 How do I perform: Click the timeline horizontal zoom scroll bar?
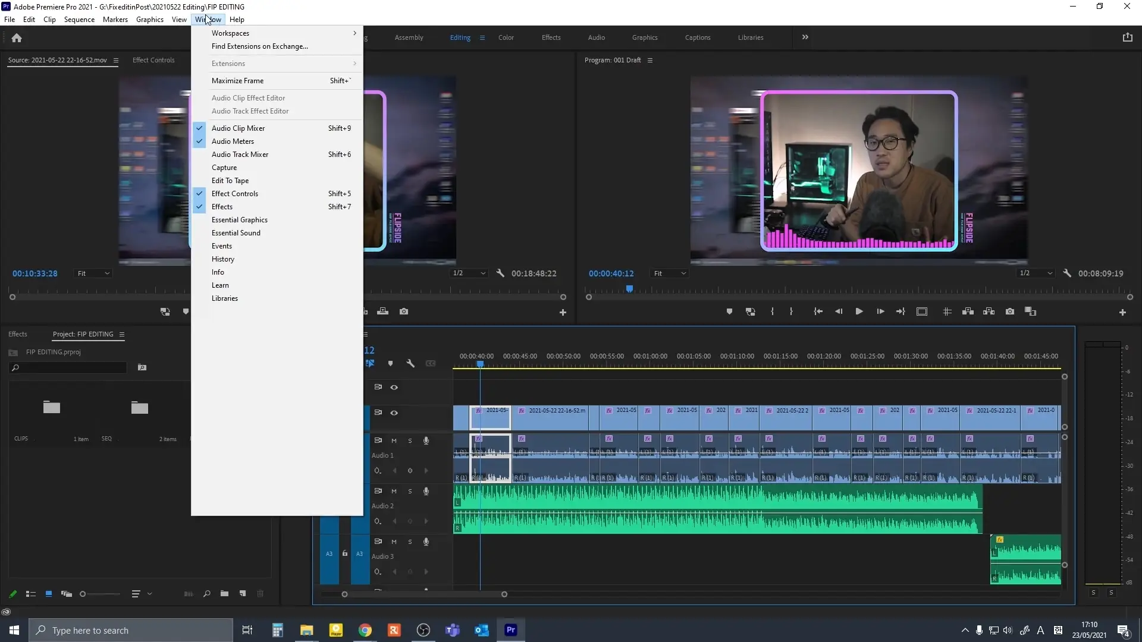[x=424, y=594]
